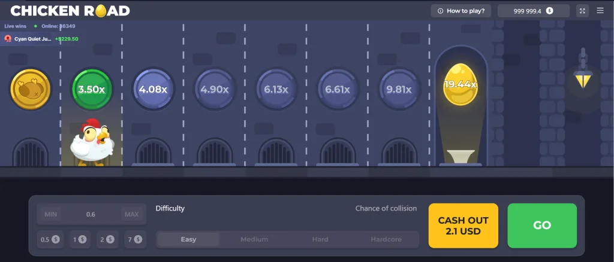The height and width of the screenshot is (262, 614).
Task: Click the info icon in How to play
Action: (440, 11)
